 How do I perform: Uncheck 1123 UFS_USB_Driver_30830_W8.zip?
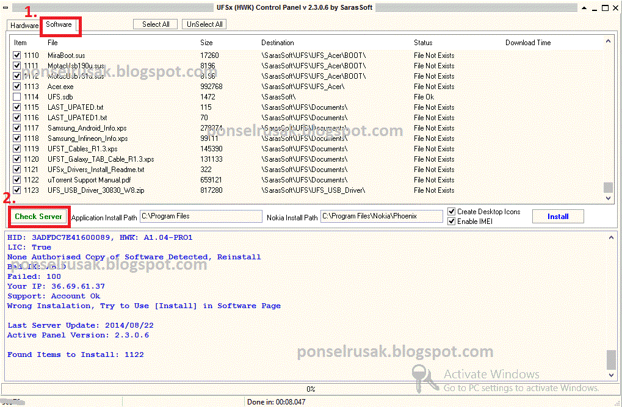16,190
